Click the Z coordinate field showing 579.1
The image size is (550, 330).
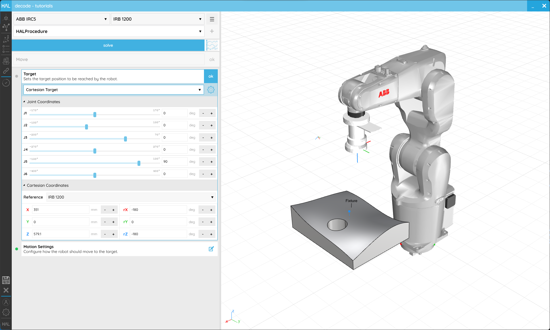(x=60, y=234)
